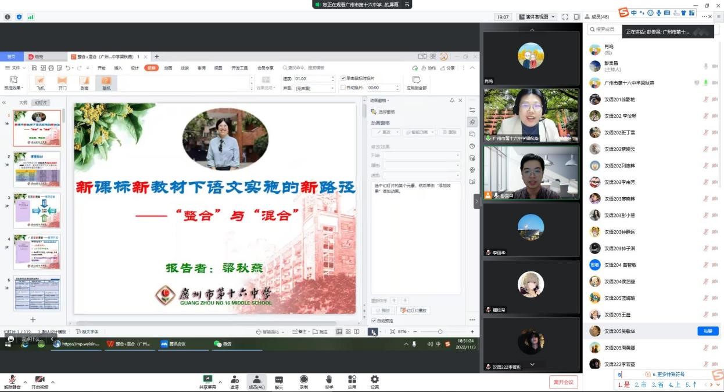Viewport: 724px width, 392px height.
Task: Toggle the 单击鼠标时换片 checkbox
Action: pos(343,78)
